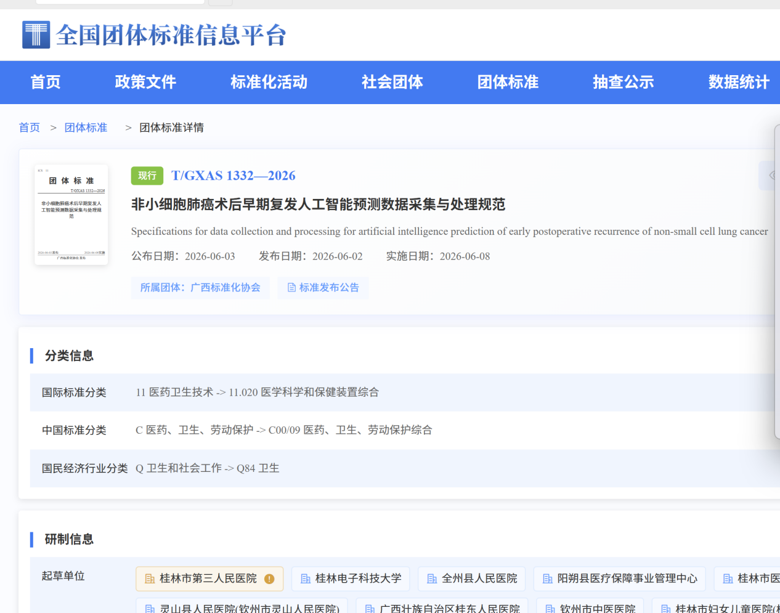The height and width of the screenshot is (613, 780).
Task: Click 公布日期：2026-06-03 text
Action: pos(183,256)
